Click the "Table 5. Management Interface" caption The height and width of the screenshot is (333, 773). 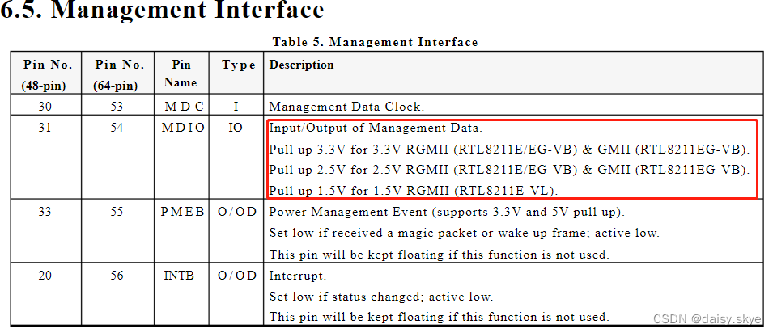pos(375,42)
